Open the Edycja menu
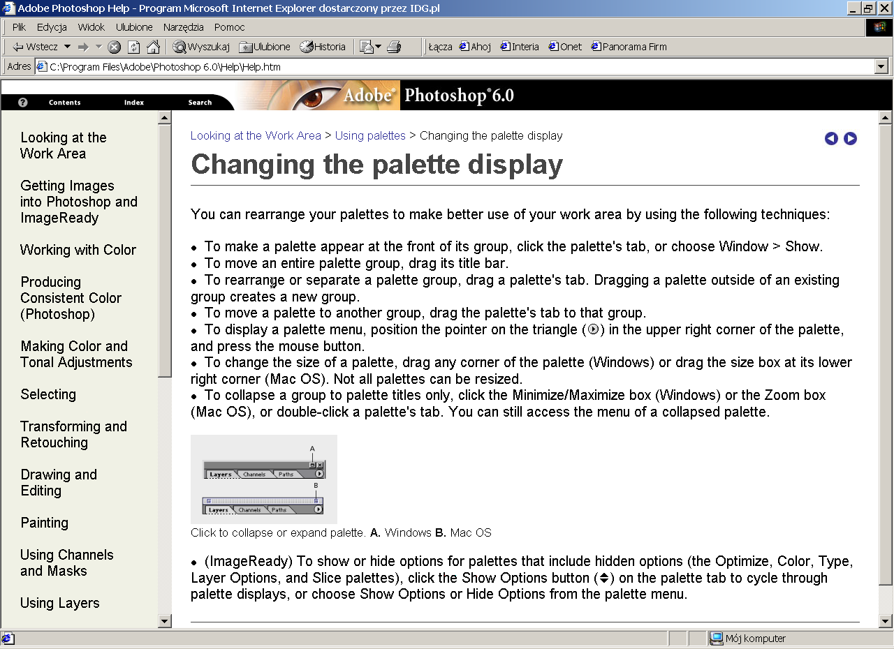The image size is (894, 649). pos(52,27)
